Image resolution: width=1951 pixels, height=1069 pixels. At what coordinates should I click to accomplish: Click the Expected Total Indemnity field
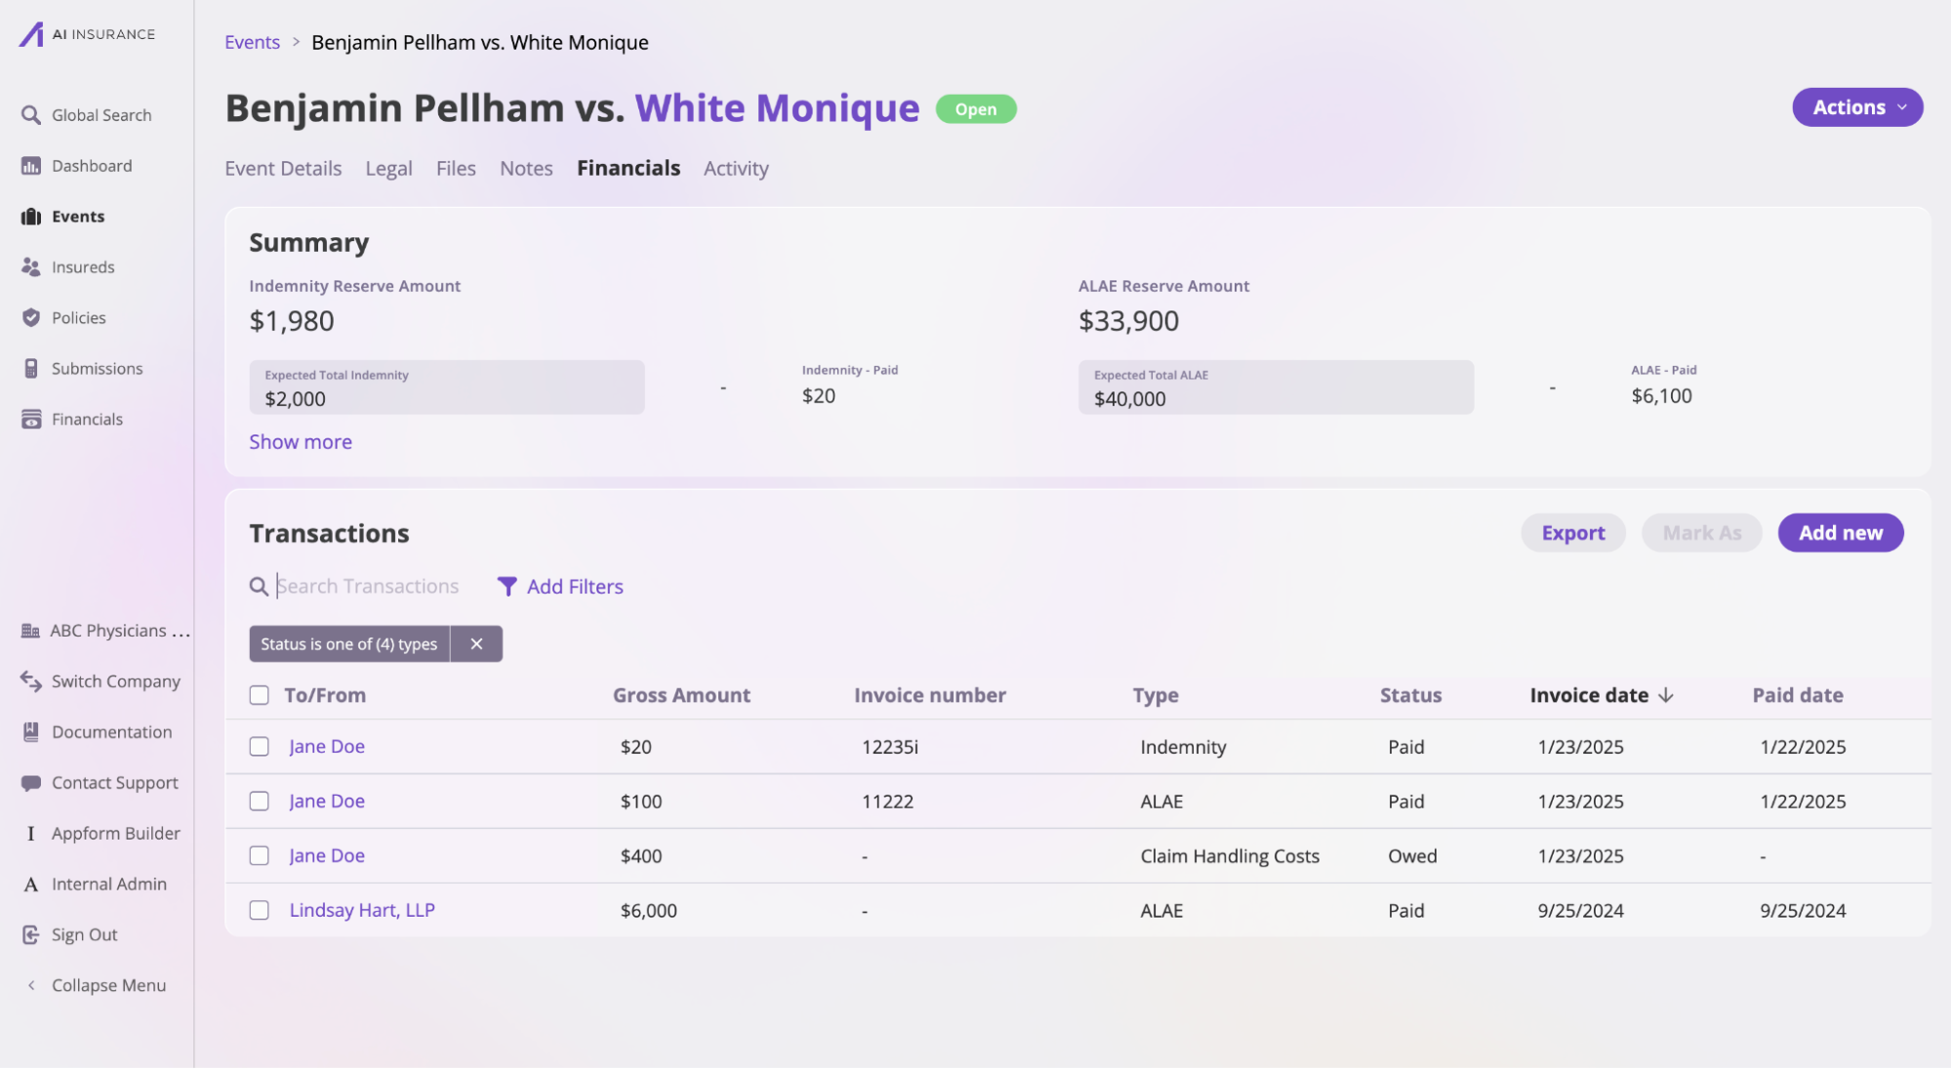click(447, 388)
